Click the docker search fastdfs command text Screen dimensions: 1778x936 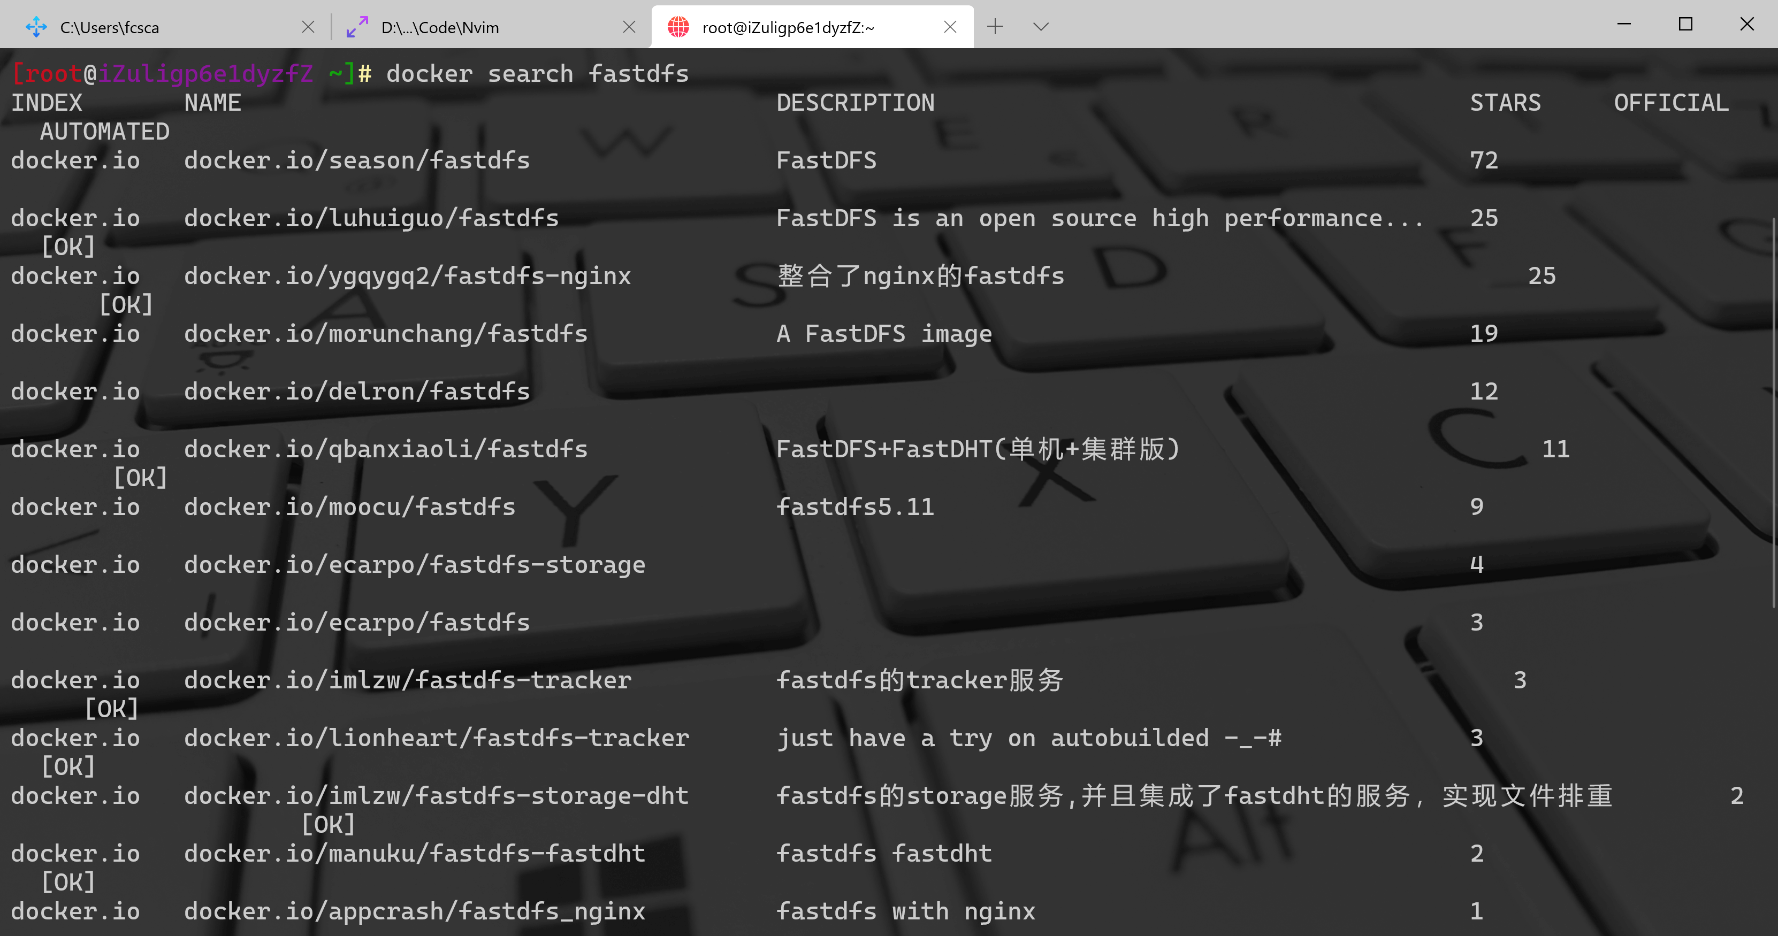pos(537,74)
